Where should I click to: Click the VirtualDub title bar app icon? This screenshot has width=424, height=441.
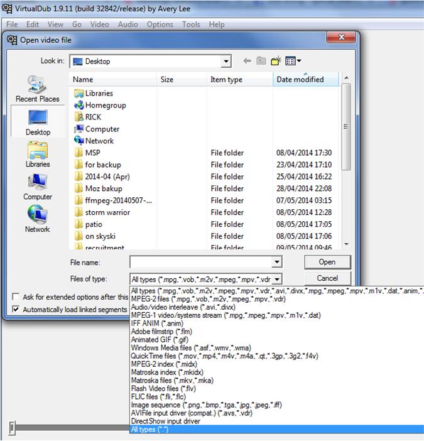(7, 8)
